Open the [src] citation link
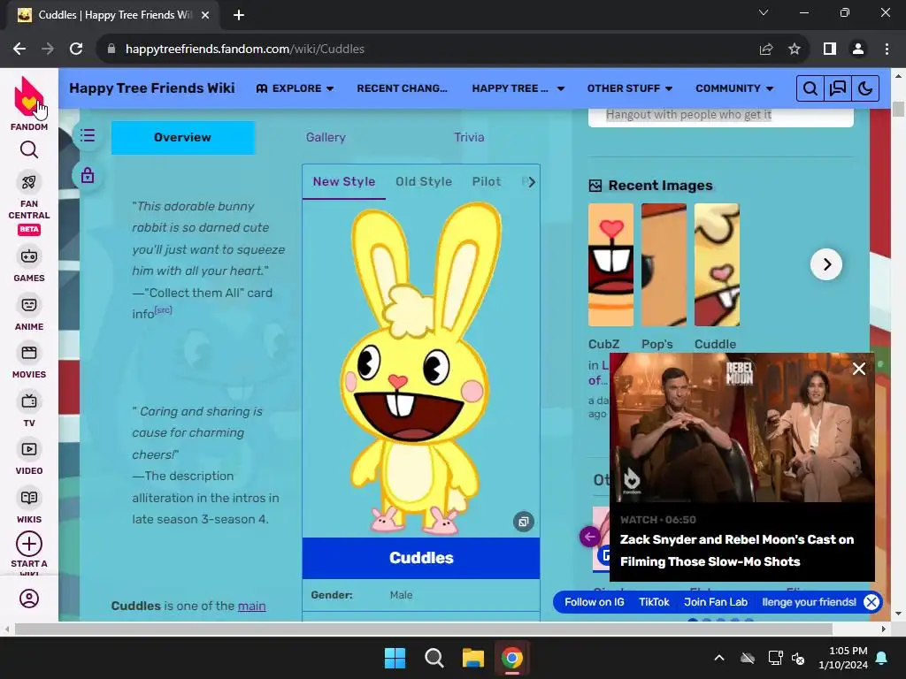The height and width of the screenshot is (679, 906). click(x=164, y=310)
